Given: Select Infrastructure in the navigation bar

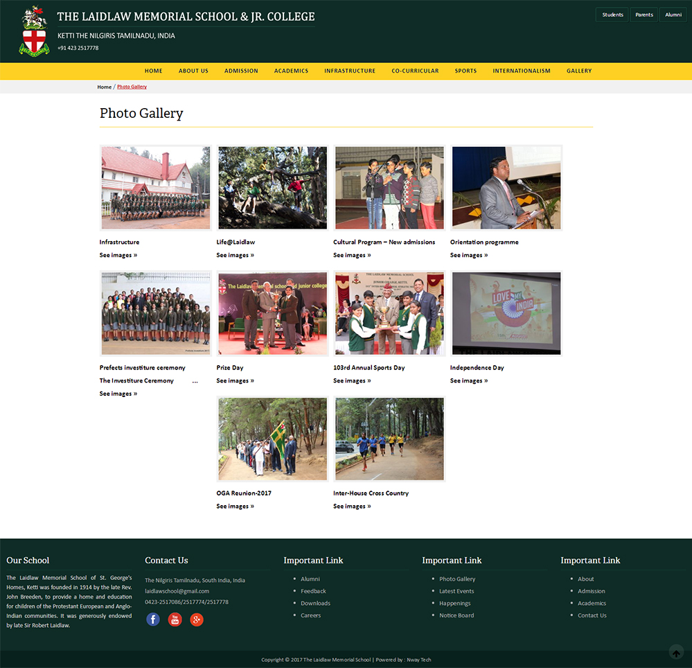Looking at the screenshot, I should click(350, 71).
